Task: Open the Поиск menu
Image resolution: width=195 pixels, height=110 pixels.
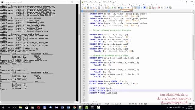Action: (95, 5)
